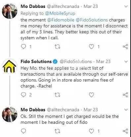Like the Fido Solutions tweet

point(91,95)
